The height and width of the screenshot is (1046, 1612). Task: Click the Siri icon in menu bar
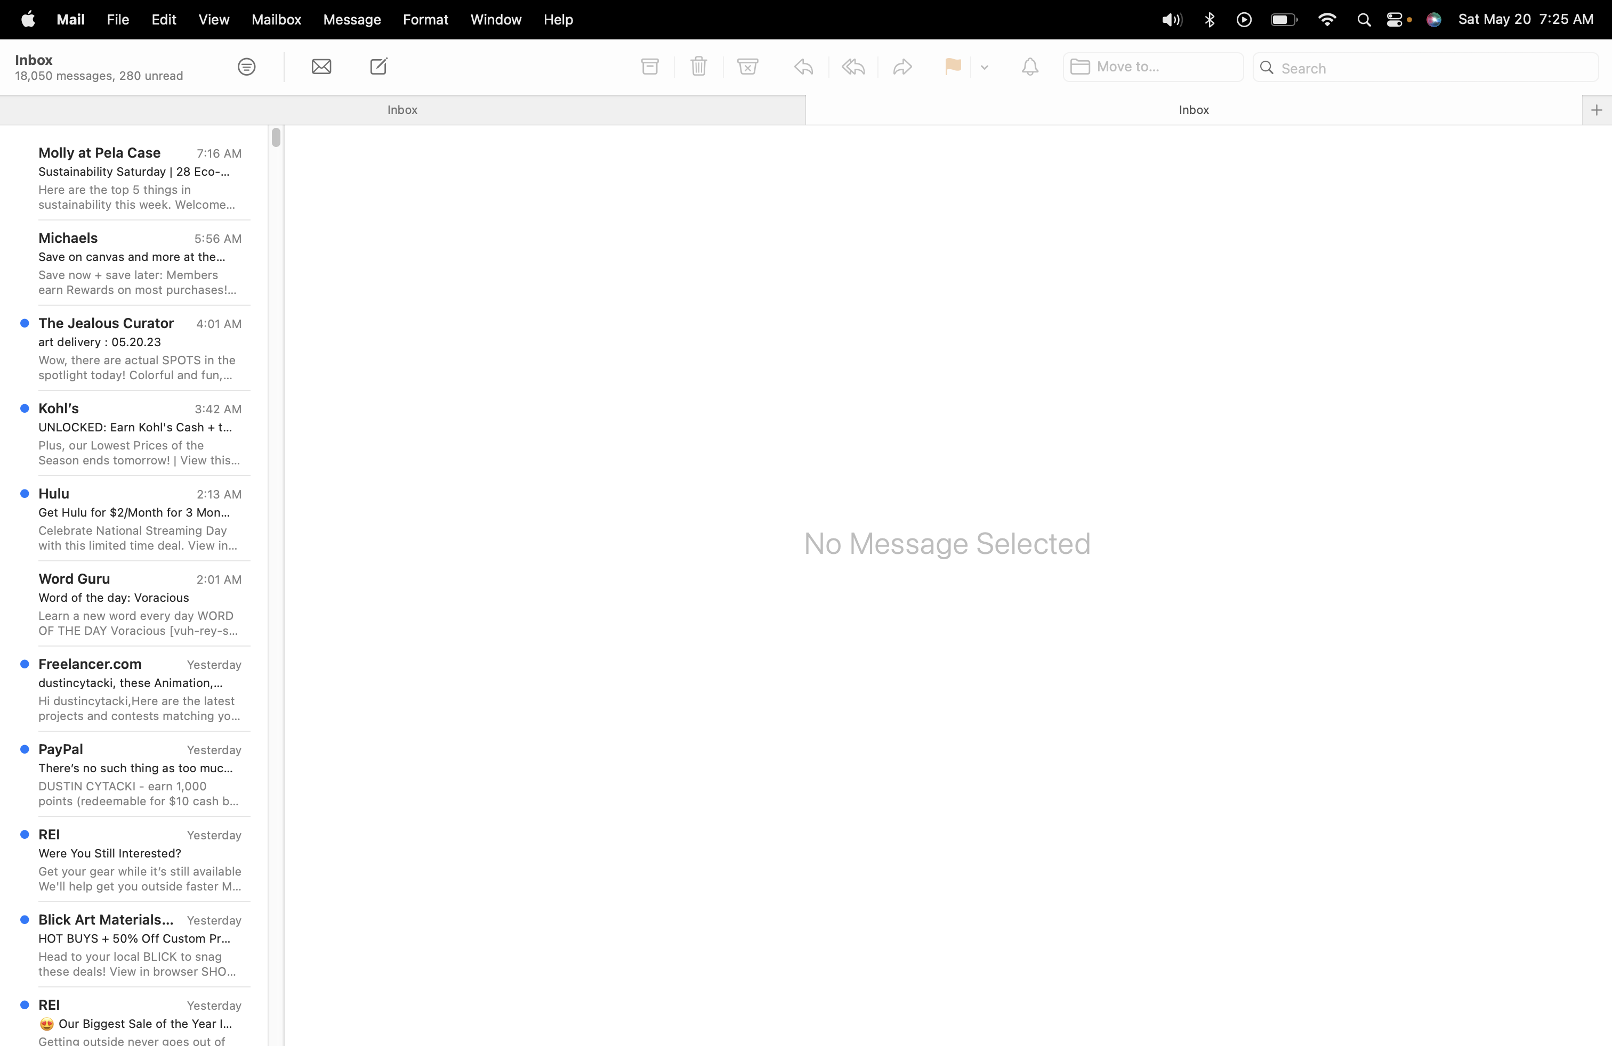[x=1434, y=20]
